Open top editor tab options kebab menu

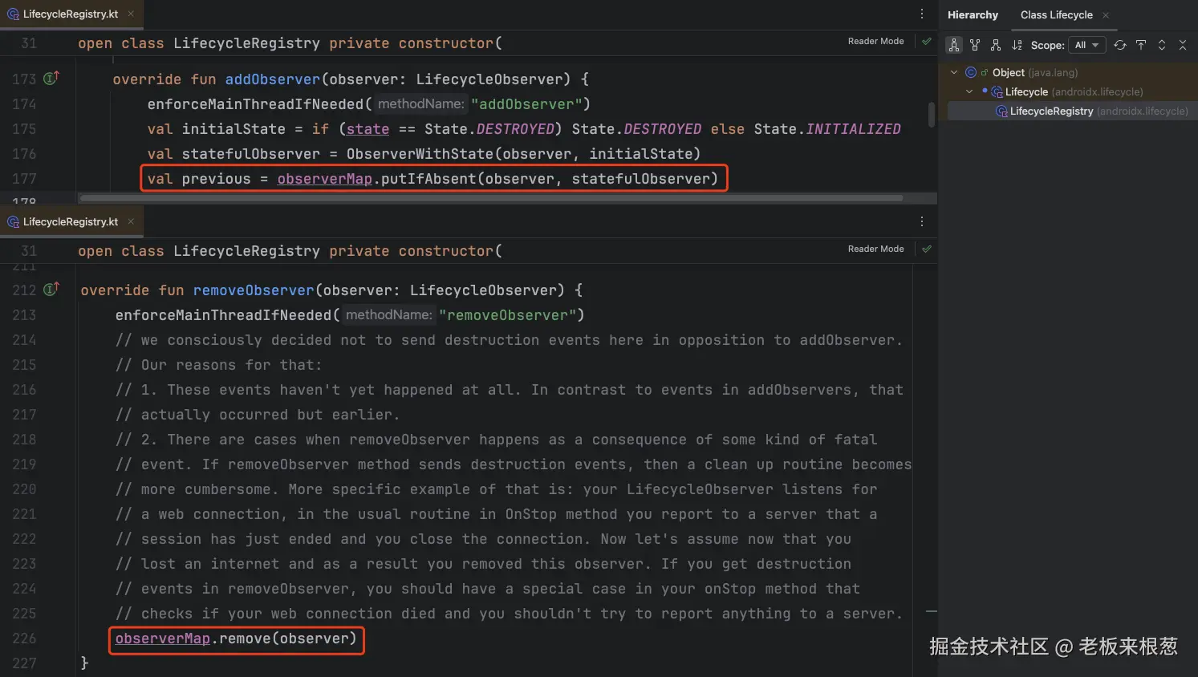[921, 14]
